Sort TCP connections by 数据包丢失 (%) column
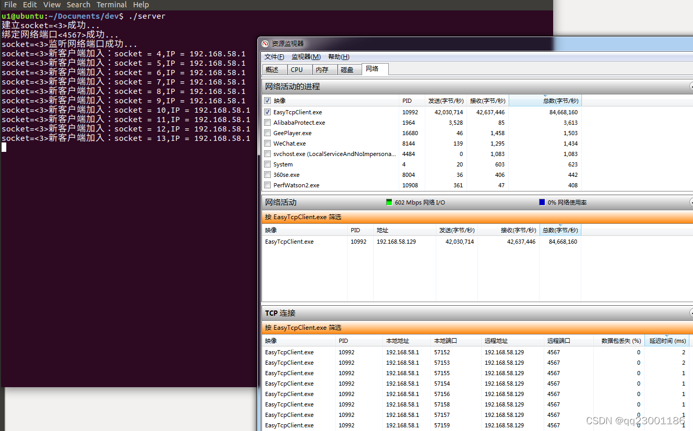Image resolution: width=693 pixels, height=431 pixels. (619, 341)
